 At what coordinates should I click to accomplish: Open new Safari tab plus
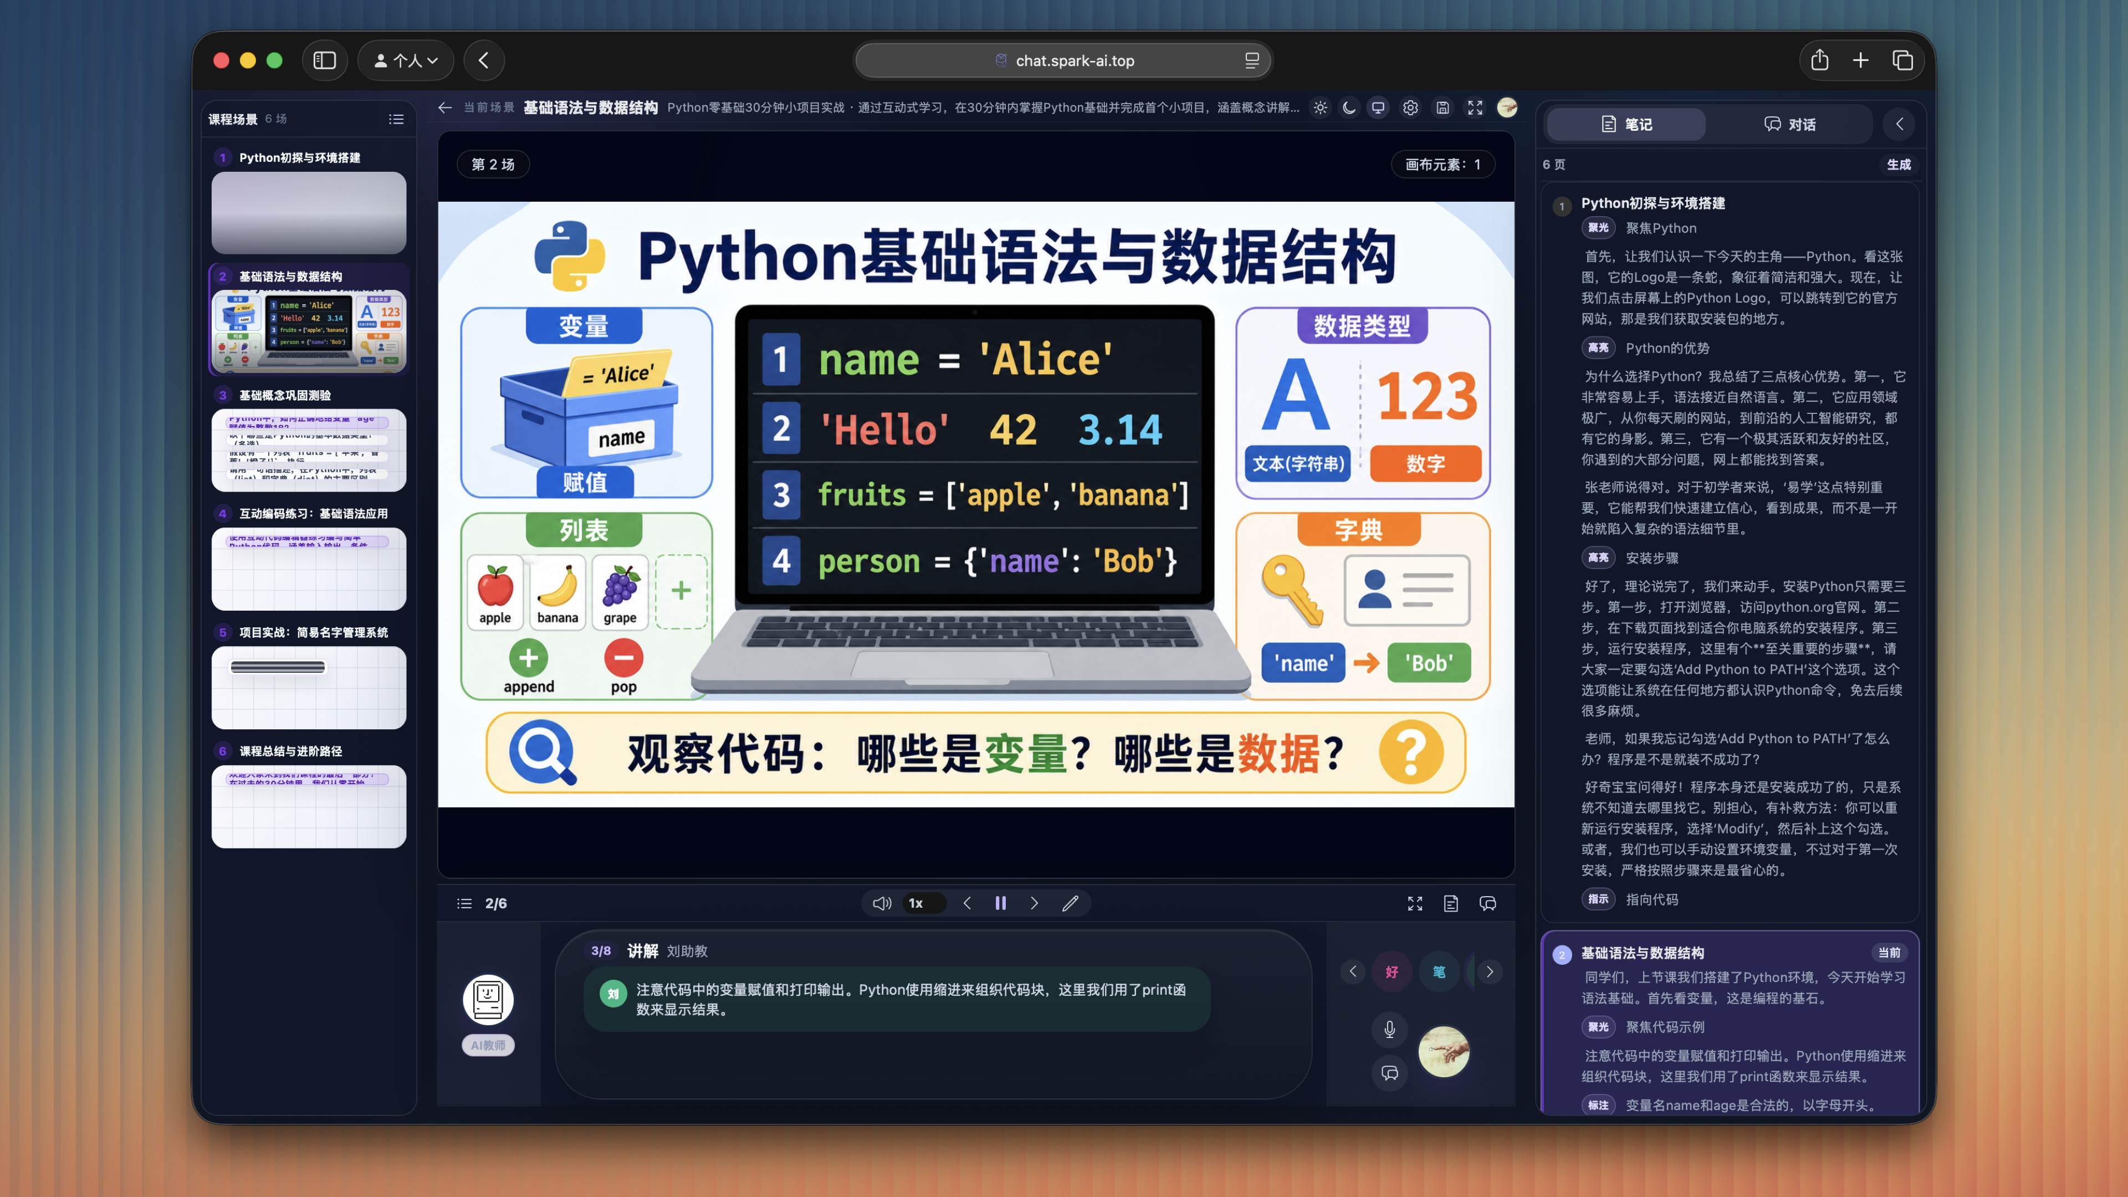pyautogui.click(x=1860, y=60)
